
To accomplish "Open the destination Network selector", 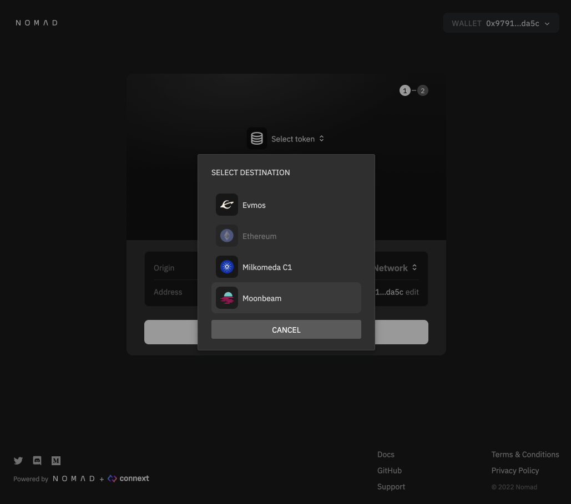I will 396,268.
